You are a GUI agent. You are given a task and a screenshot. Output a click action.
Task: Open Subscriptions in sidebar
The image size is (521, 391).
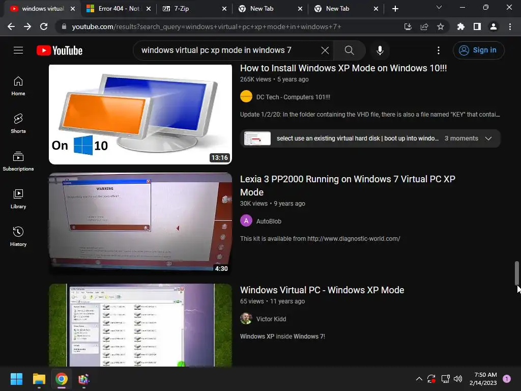pyautogui.click(x=18, y=161)
